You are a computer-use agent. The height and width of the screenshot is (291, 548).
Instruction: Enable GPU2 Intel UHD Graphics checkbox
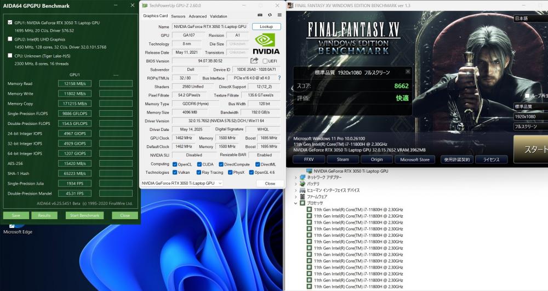click(x=10, y=39)
